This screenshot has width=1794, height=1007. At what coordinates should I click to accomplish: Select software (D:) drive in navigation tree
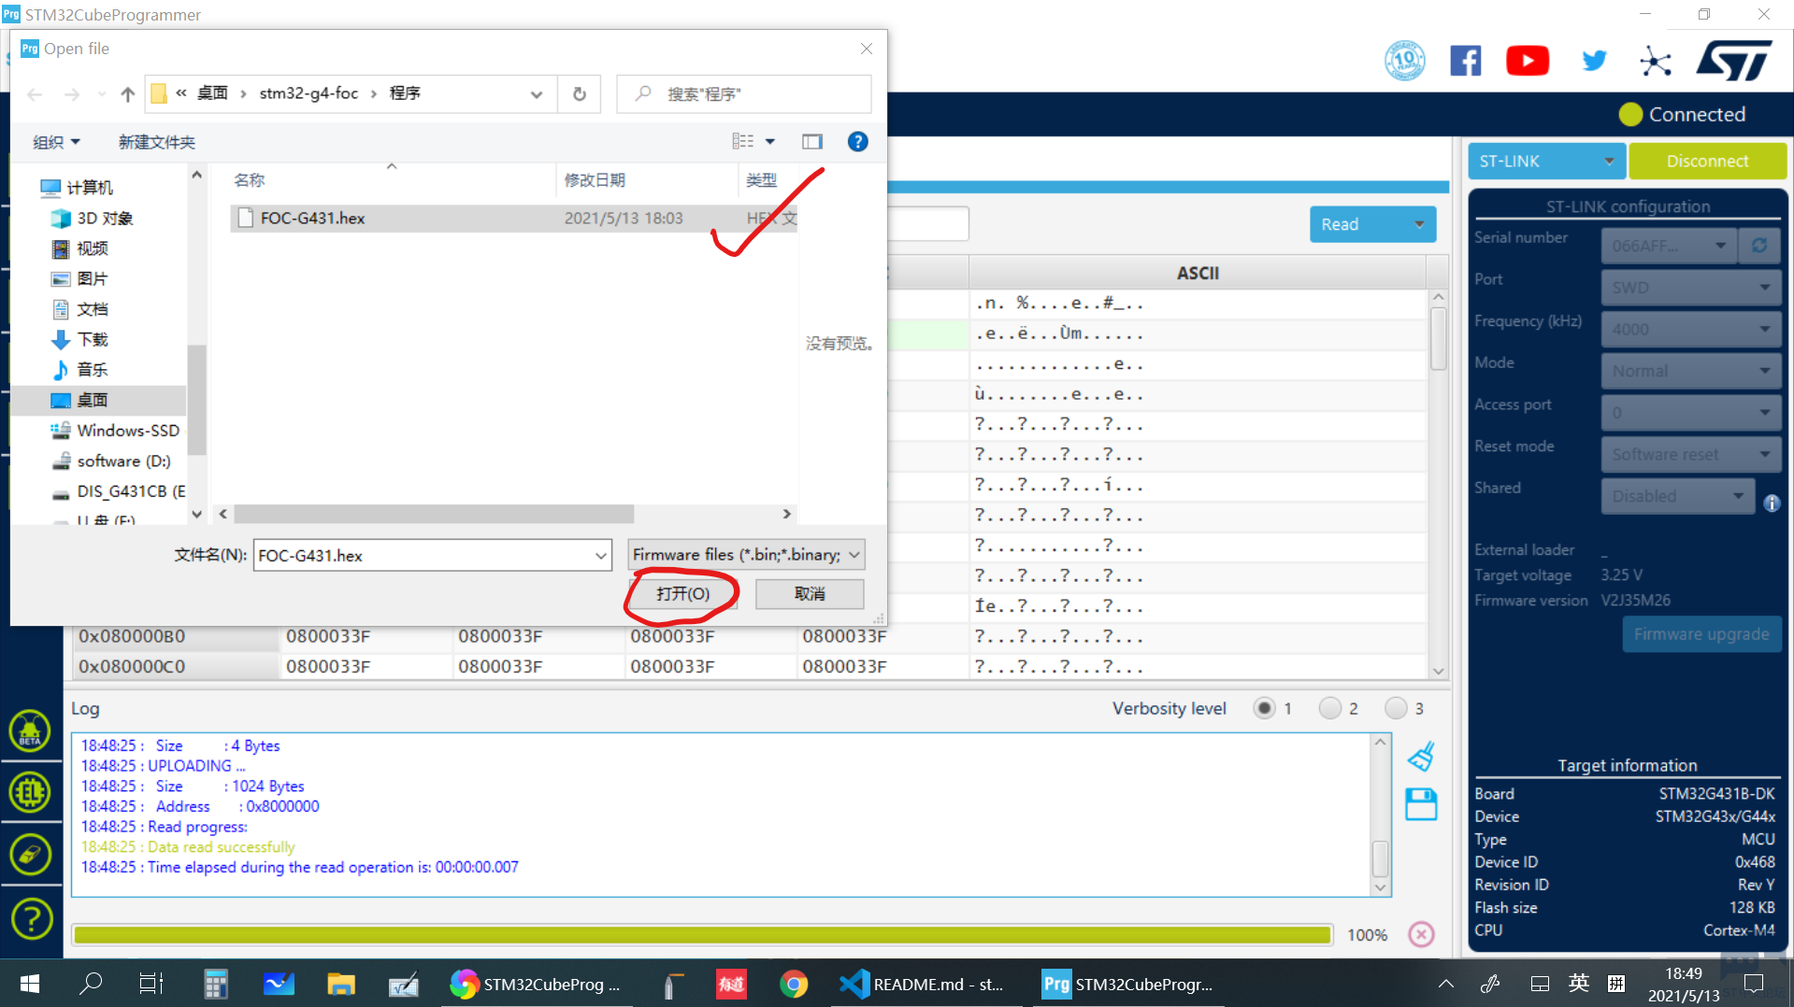pos(123,461)
